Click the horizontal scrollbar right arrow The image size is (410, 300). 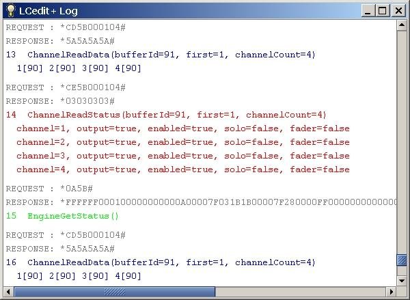(x=392, y=291)
